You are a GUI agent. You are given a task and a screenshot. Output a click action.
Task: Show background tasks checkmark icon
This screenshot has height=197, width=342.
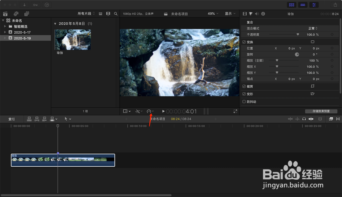(47, 5)
